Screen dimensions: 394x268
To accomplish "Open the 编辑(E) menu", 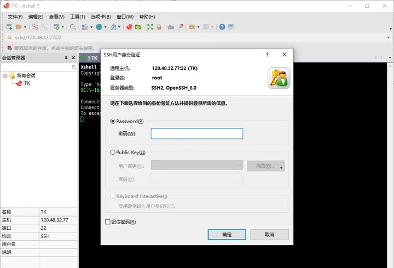I will [36, 17].
